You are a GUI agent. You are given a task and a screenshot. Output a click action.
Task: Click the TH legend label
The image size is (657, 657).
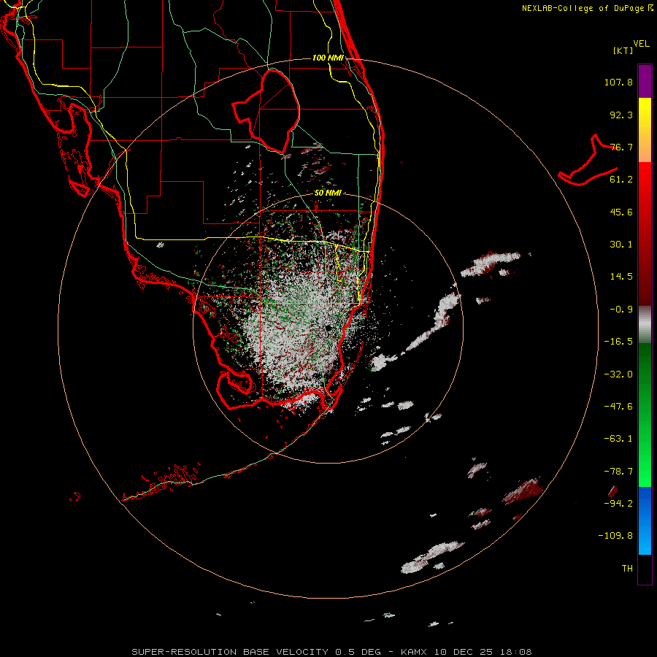click(627, 568)
